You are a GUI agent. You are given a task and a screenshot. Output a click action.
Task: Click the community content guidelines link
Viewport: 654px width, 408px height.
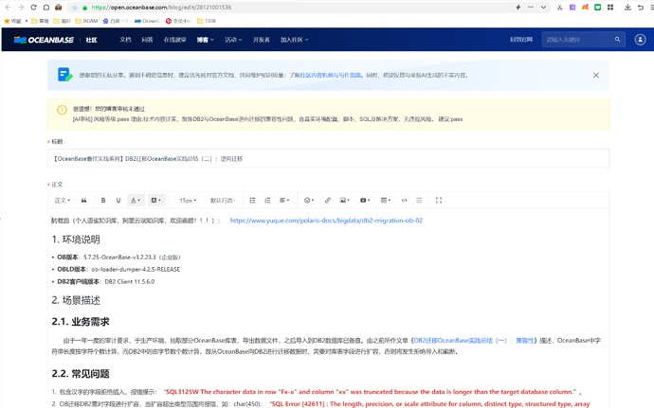tap(331, 76)
